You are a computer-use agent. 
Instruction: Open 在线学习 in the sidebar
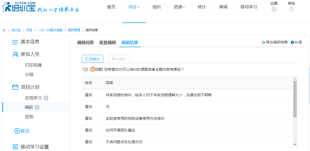pyautogui.click(x=33, y=98)
